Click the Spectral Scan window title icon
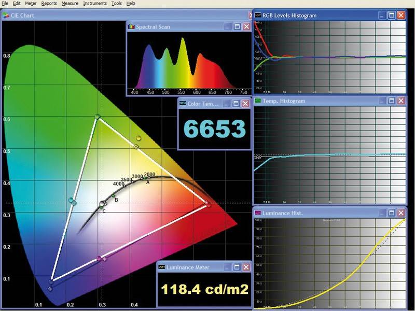Screen dimensions: 415x311 pyautogui.click(x=131, y=26)
